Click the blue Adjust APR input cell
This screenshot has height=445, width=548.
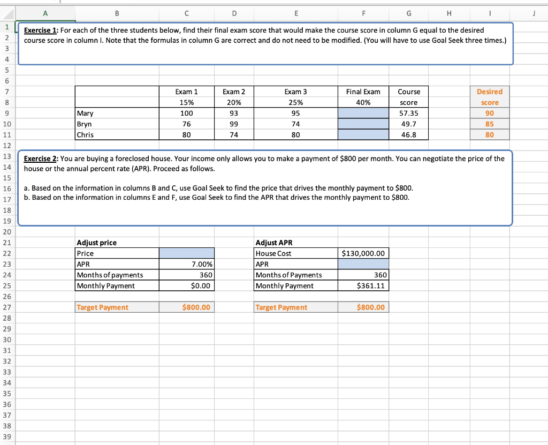pos(363,264)
